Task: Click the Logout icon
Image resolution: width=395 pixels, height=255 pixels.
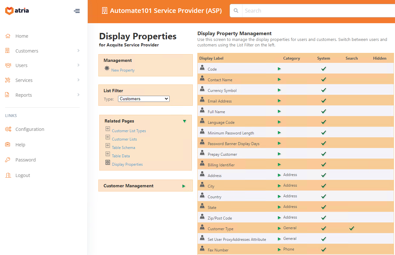Action: 7,175
